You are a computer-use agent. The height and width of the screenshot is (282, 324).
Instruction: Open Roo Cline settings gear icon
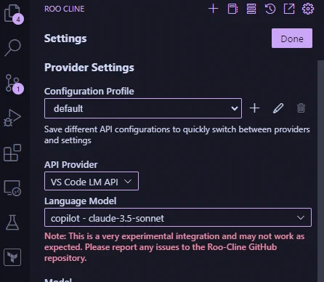[x=308, y=9]
